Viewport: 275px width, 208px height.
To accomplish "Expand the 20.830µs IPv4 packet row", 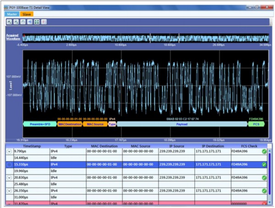I will click(x=9, y=178).
